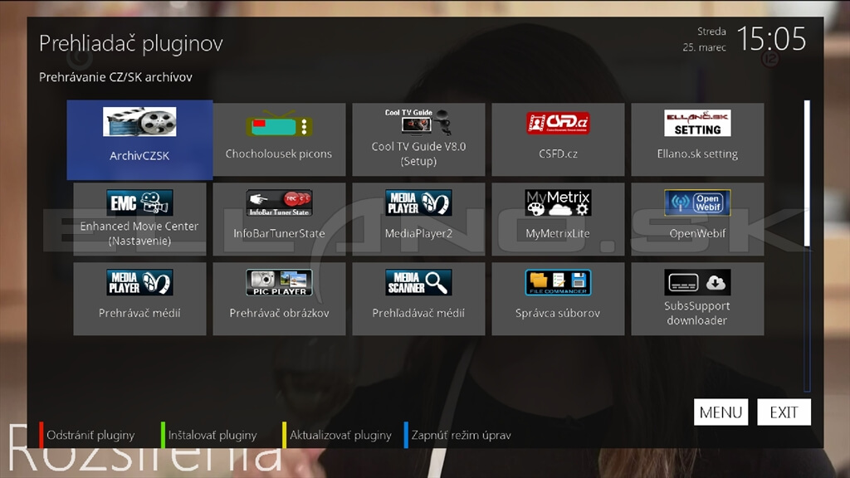Launch Cool TV Guide V8.0 Setup
The width and height of the screenshot is (850, 478).
418,139
